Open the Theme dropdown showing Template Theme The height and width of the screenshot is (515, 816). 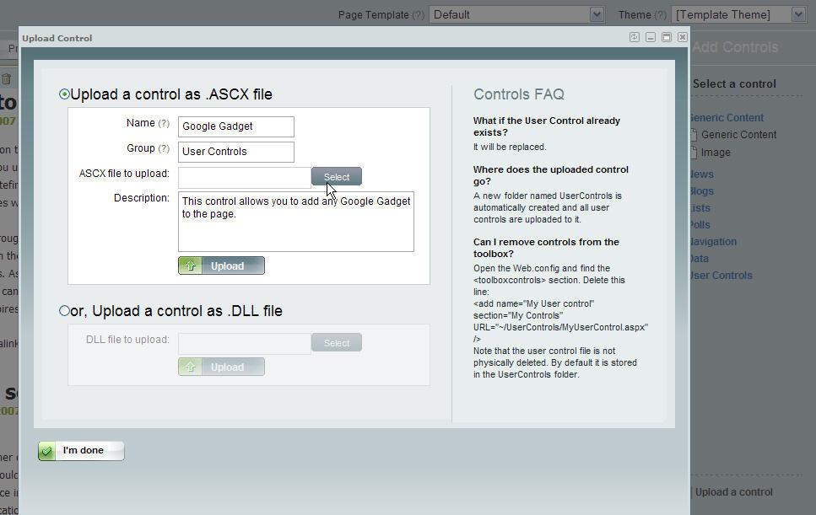(739, 14)
